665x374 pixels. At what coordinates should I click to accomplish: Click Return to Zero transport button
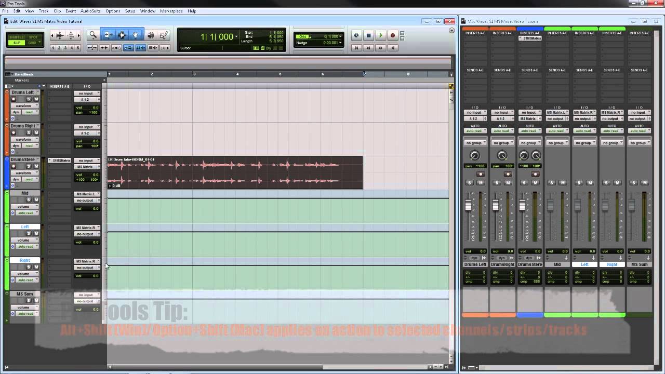356,48
